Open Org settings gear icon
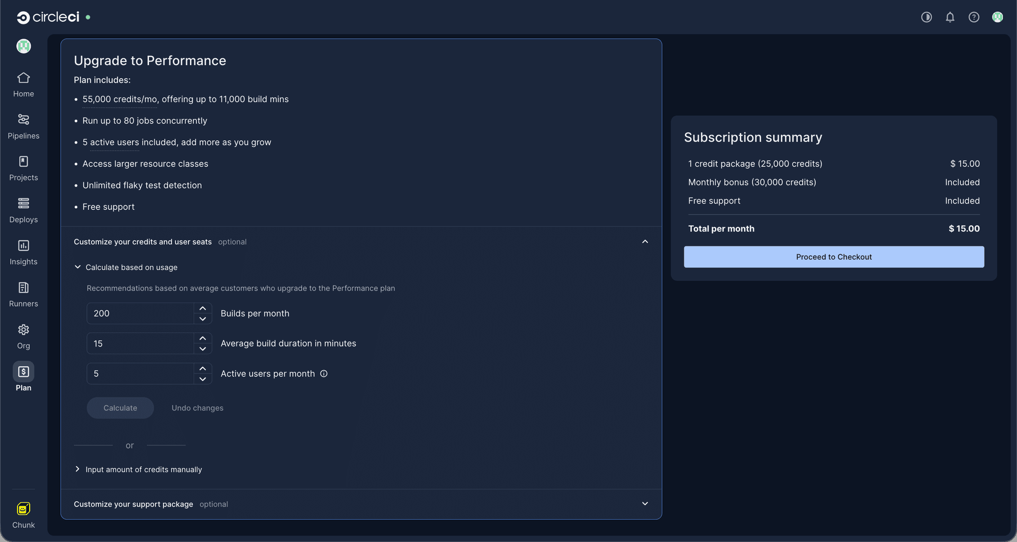 pyautogui.click(x=23, y=330)
